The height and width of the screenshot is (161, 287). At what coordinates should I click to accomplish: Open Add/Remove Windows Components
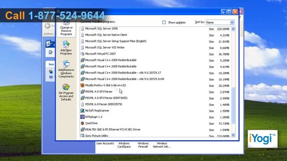66,69
